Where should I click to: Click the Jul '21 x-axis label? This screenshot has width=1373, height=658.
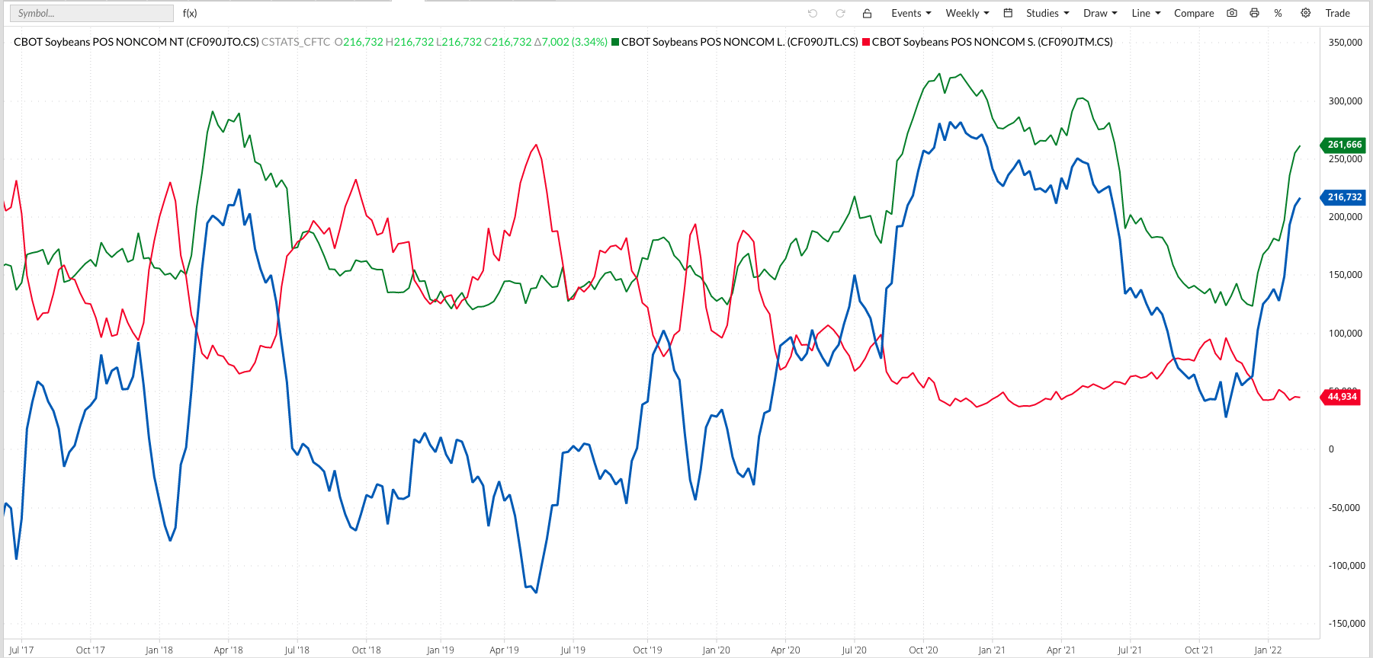tap(1130, 650)
